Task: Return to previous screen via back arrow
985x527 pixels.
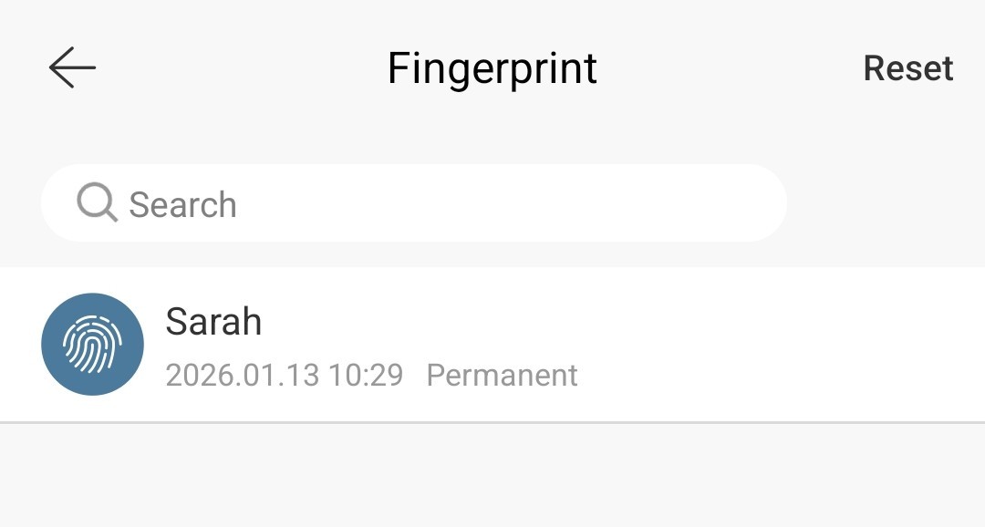Action: (72, 67)
